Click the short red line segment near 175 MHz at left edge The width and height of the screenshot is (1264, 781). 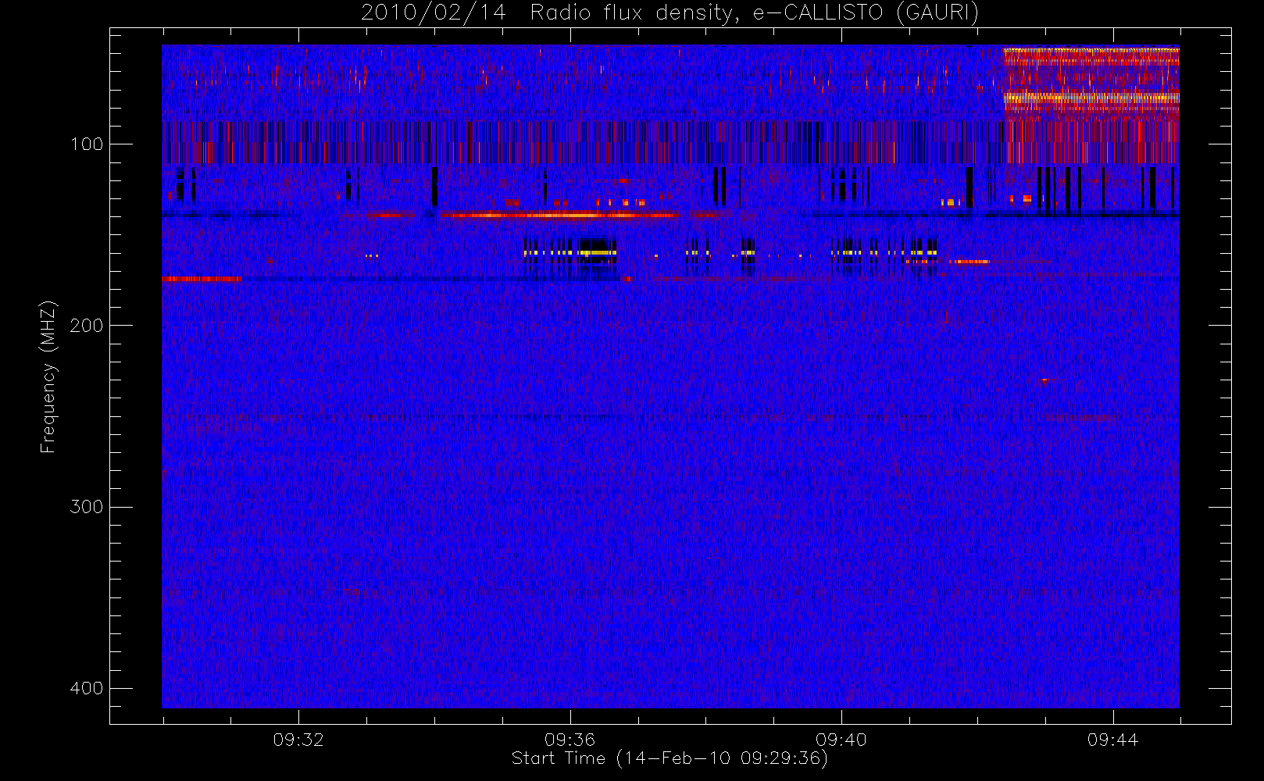tap(202, 279)
